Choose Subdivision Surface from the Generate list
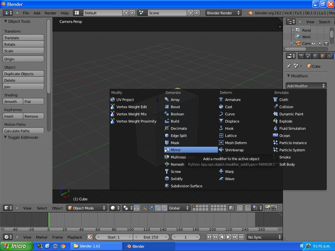This screenshot has width=335, height=251. [186, 186]
